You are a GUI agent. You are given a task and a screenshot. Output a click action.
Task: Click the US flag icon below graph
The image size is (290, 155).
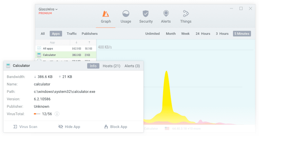tap(167, 129)
